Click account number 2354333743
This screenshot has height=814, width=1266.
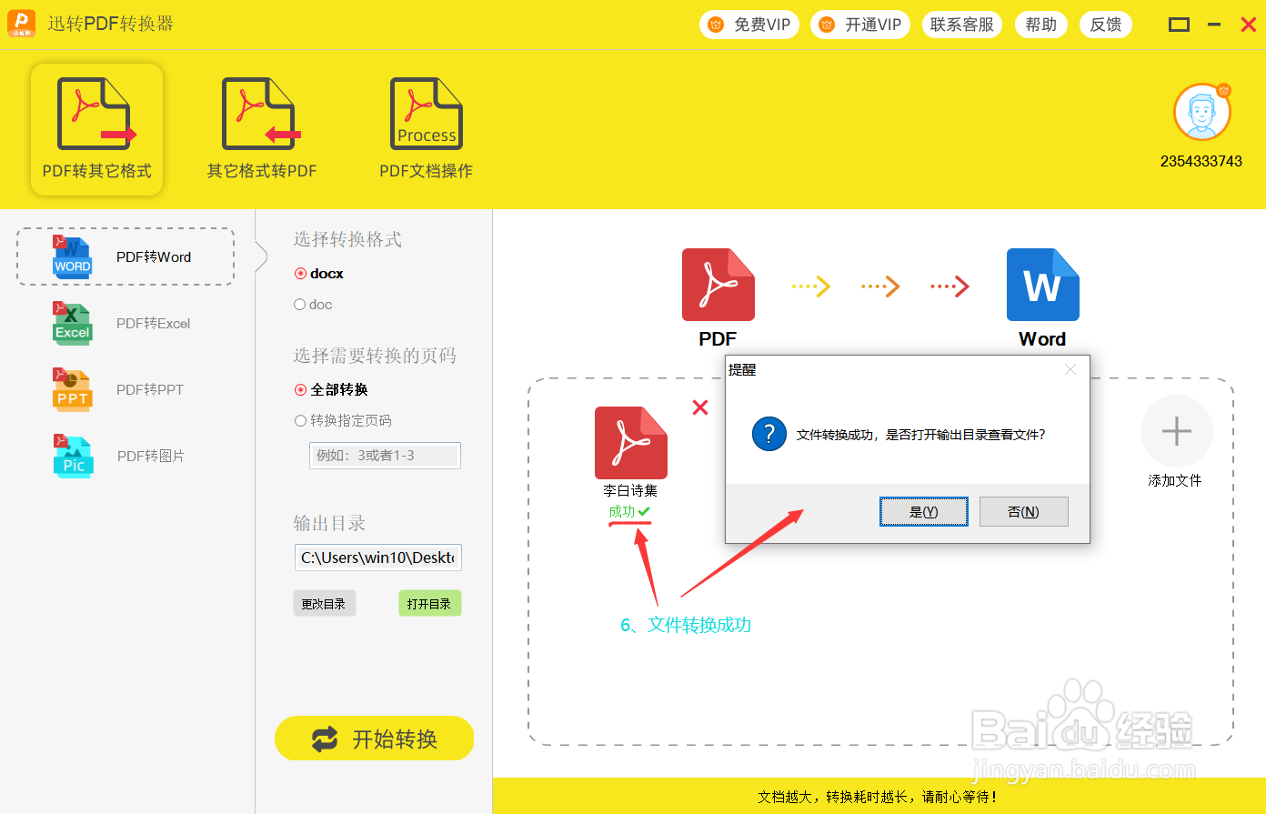point(1201,161)
